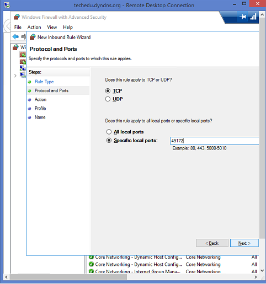This screenshot has width=266, height=284.
Task: Open the Action menu
Action: 34,27
